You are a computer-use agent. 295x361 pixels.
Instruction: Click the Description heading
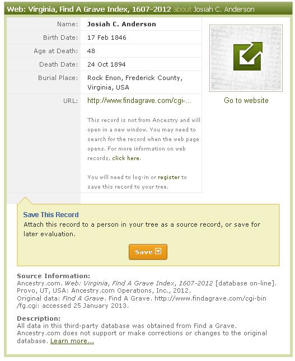click(39, 318)
